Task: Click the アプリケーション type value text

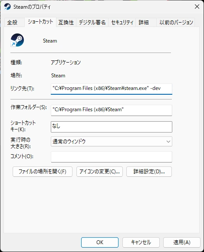Action: [x=66, y=62]
